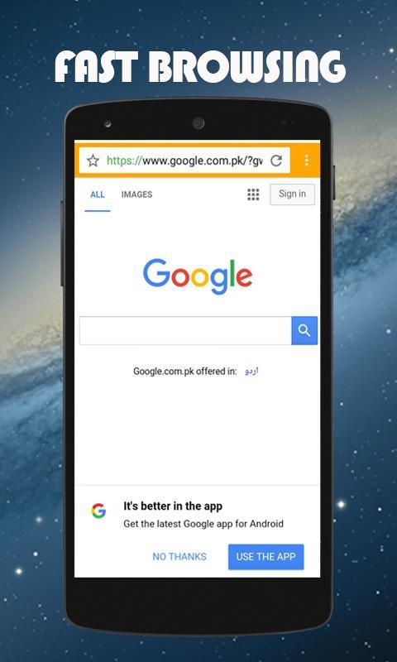397x662 pixels.
Task: Click the large Google logo
Action: (198, 276)
